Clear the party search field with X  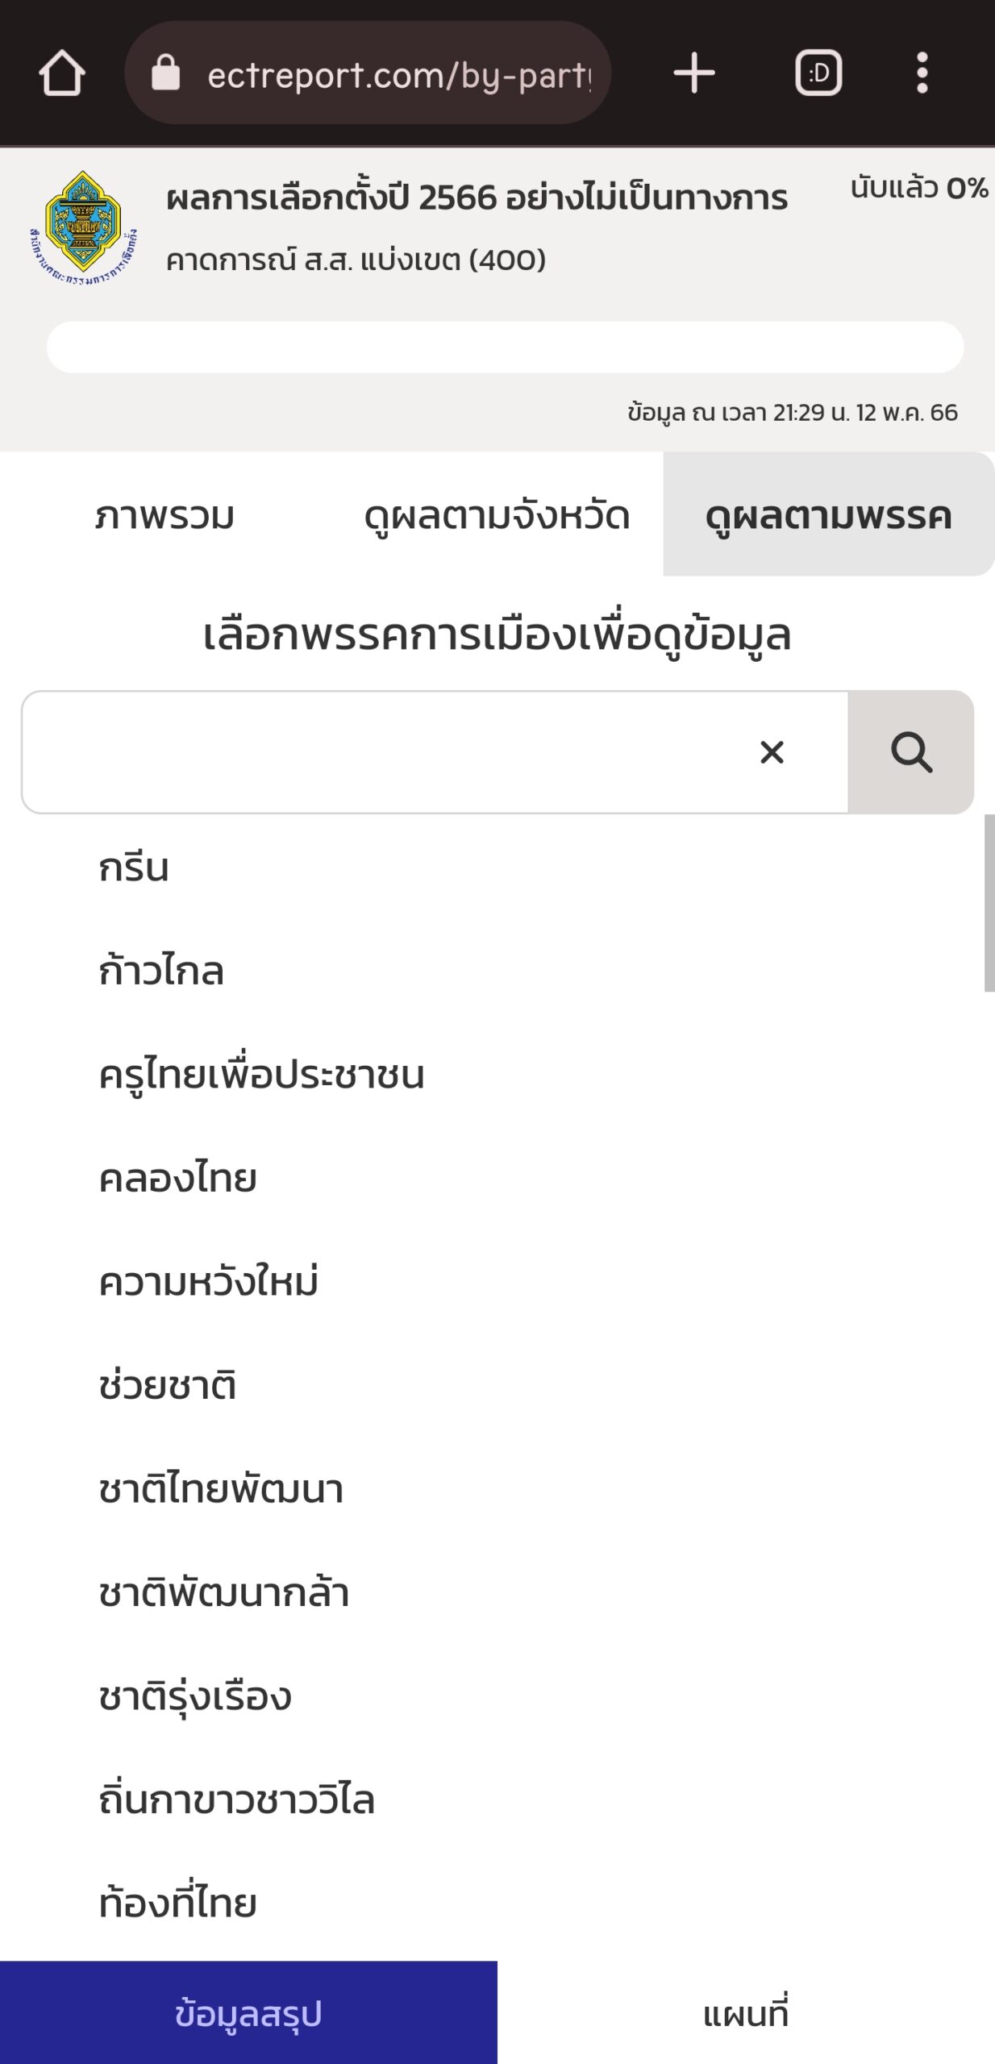tap(772, 752)
